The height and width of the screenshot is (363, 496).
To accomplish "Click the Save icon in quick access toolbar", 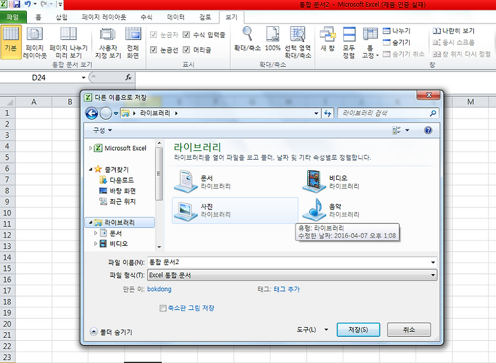I will pos(16,4).
